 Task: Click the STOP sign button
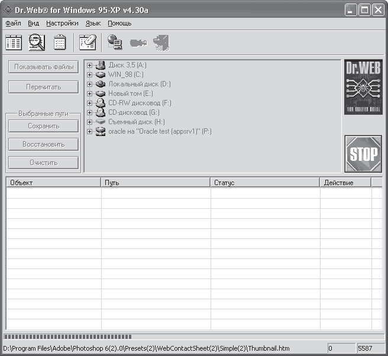tap(363, 154)
